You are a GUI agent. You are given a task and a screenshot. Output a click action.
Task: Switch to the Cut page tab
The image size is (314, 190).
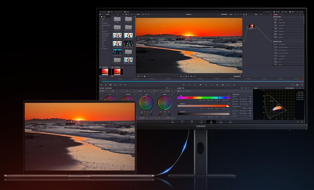click(182, 122)
